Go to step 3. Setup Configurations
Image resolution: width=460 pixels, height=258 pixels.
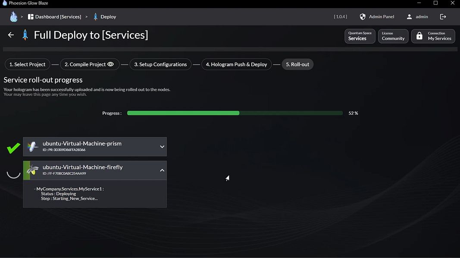coord(160,64)
